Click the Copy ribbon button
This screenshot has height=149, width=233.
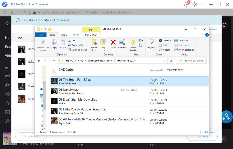coord(54,44)
